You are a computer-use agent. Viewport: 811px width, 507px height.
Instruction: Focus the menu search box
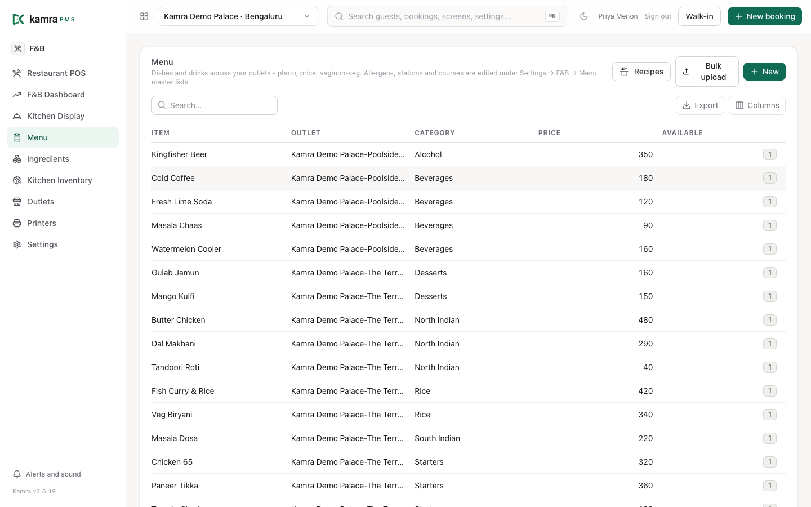pyautogui.click(x=215, y=105)
